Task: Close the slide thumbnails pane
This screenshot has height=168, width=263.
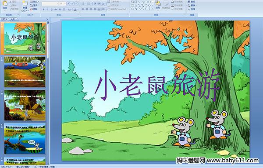Action: coord(47,19)
